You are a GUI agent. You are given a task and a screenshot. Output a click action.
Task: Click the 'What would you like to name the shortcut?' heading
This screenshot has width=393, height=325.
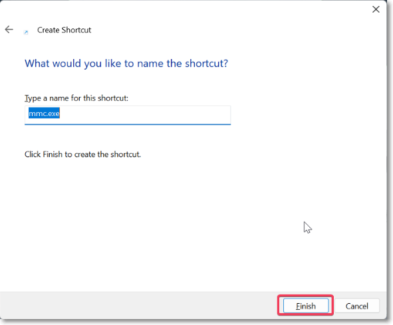pyautogui.click(x=126, y=64)
